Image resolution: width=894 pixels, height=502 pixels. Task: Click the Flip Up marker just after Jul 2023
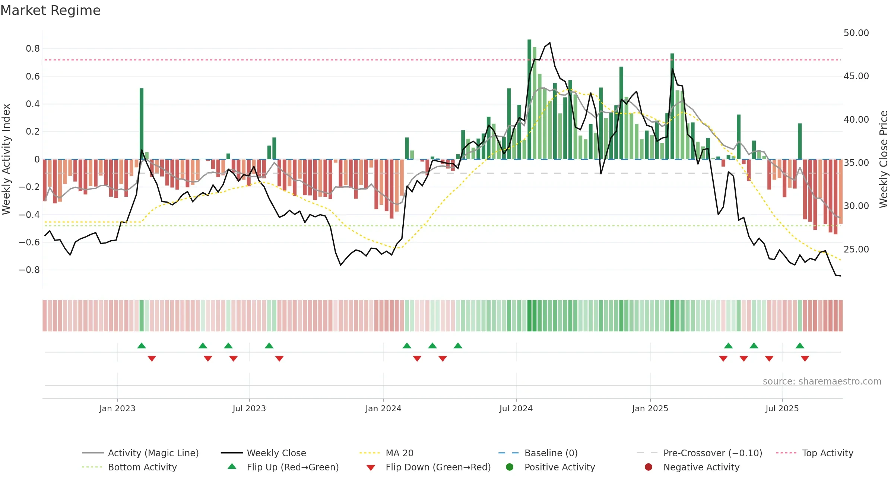click(269, 346)
